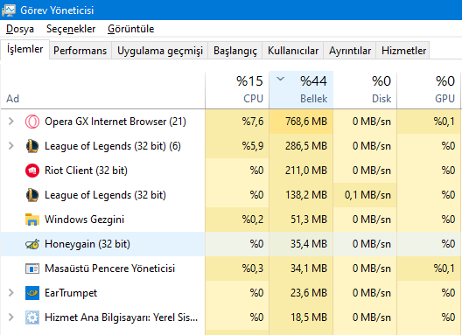The width and height of the screenshot is (462, 335).
Task: Click the EarTrumpet icon
Action: [x=32, y=293]
